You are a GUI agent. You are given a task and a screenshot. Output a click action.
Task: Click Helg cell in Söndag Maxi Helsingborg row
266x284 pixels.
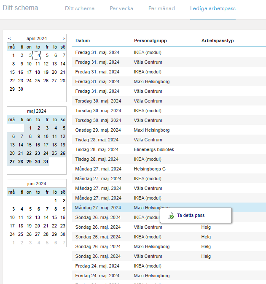pos(206,246)
